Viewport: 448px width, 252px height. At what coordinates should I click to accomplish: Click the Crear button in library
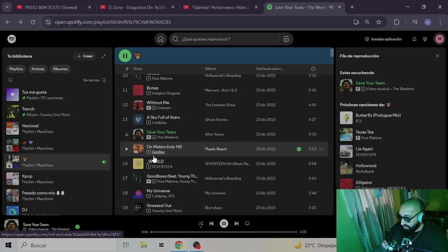pyautogui.click(x=85, y=56)
